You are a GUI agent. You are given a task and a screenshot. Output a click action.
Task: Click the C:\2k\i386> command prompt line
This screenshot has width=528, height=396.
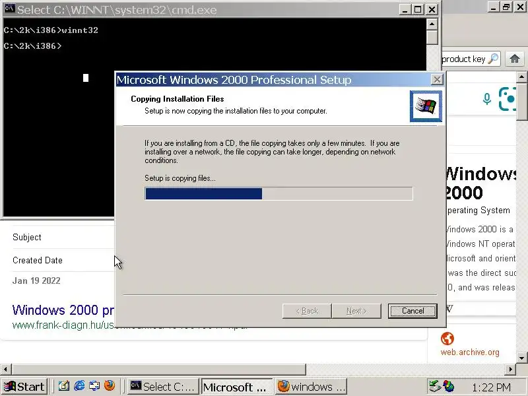pos(32,46)
